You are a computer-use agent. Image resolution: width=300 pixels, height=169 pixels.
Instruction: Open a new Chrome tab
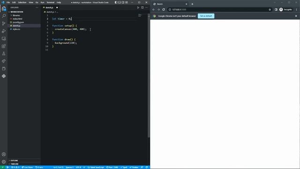coord(192,4)
